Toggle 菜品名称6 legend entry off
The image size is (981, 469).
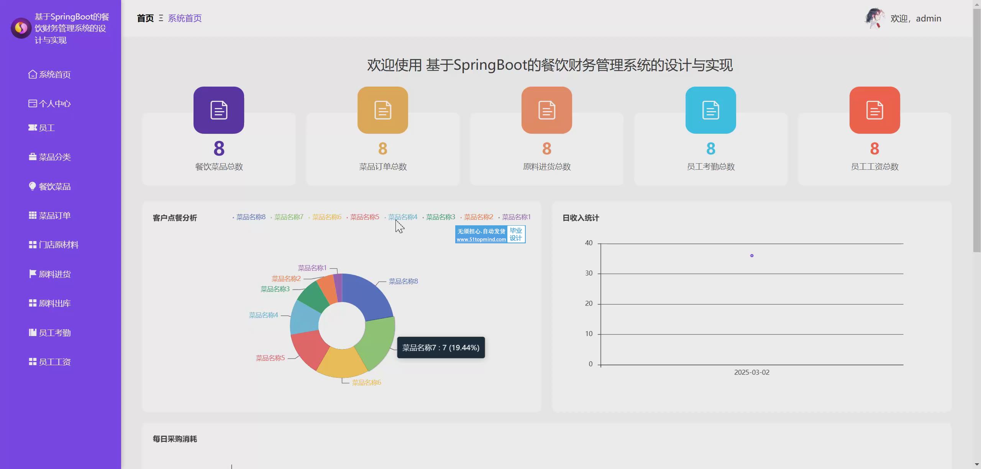326,217
